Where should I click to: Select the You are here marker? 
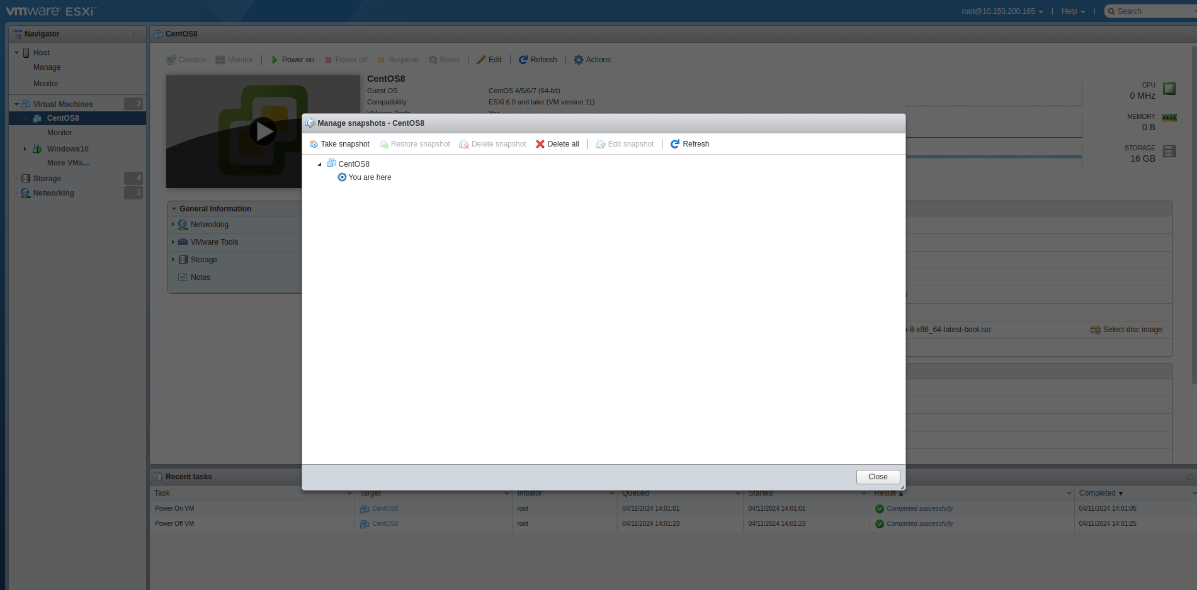pos(365,177)
